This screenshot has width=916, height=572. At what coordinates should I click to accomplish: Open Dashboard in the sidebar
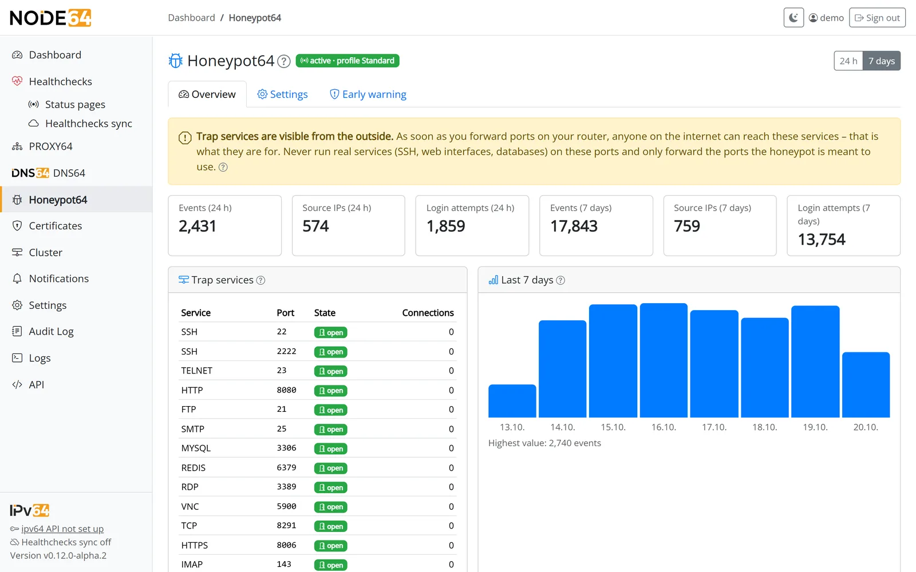(x=76, y=55)
